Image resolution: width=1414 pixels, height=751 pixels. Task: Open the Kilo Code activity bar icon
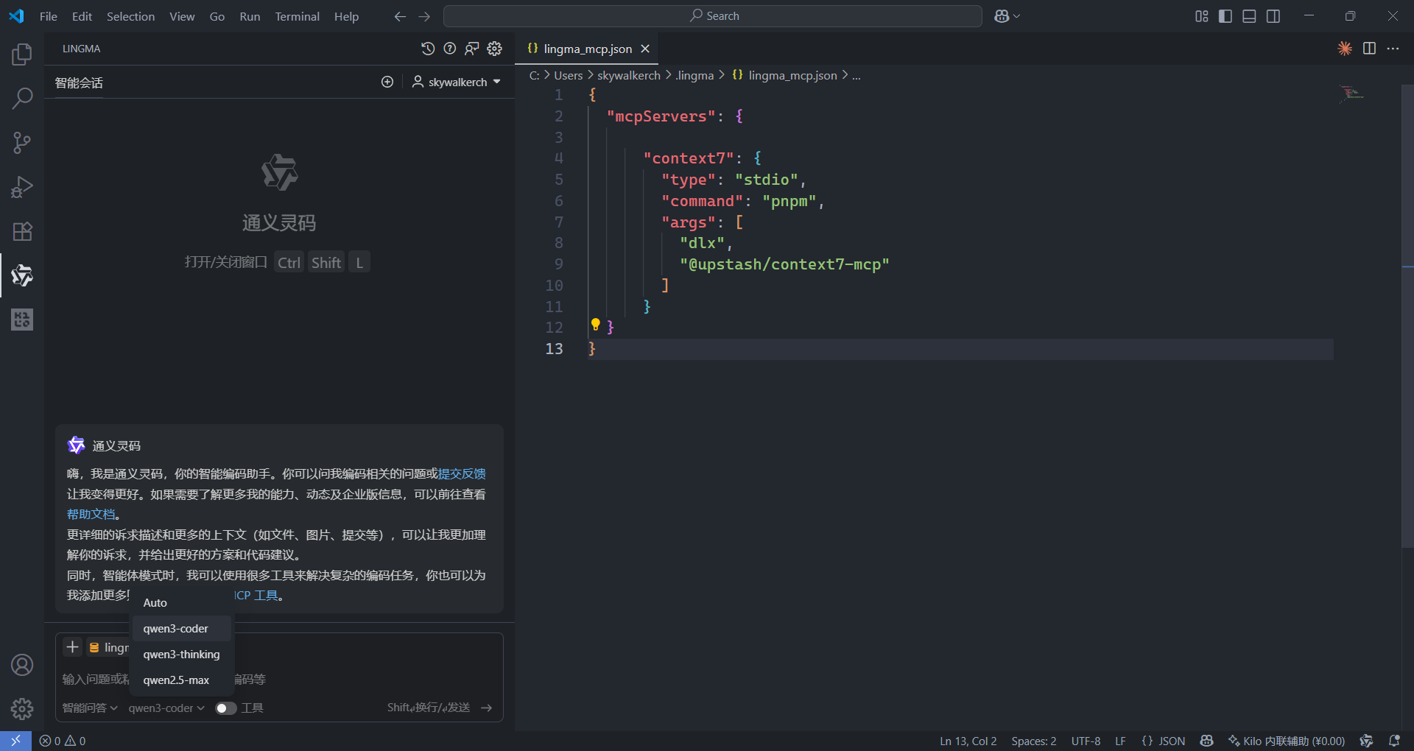pos(22,320)
